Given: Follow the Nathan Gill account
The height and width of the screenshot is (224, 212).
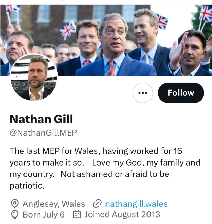Looking at the screenshot, I should tap(181, 93).
